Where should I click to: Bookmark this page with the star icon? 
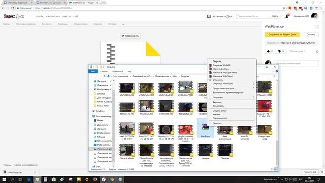pyautogui.click(x=284, y=8)
